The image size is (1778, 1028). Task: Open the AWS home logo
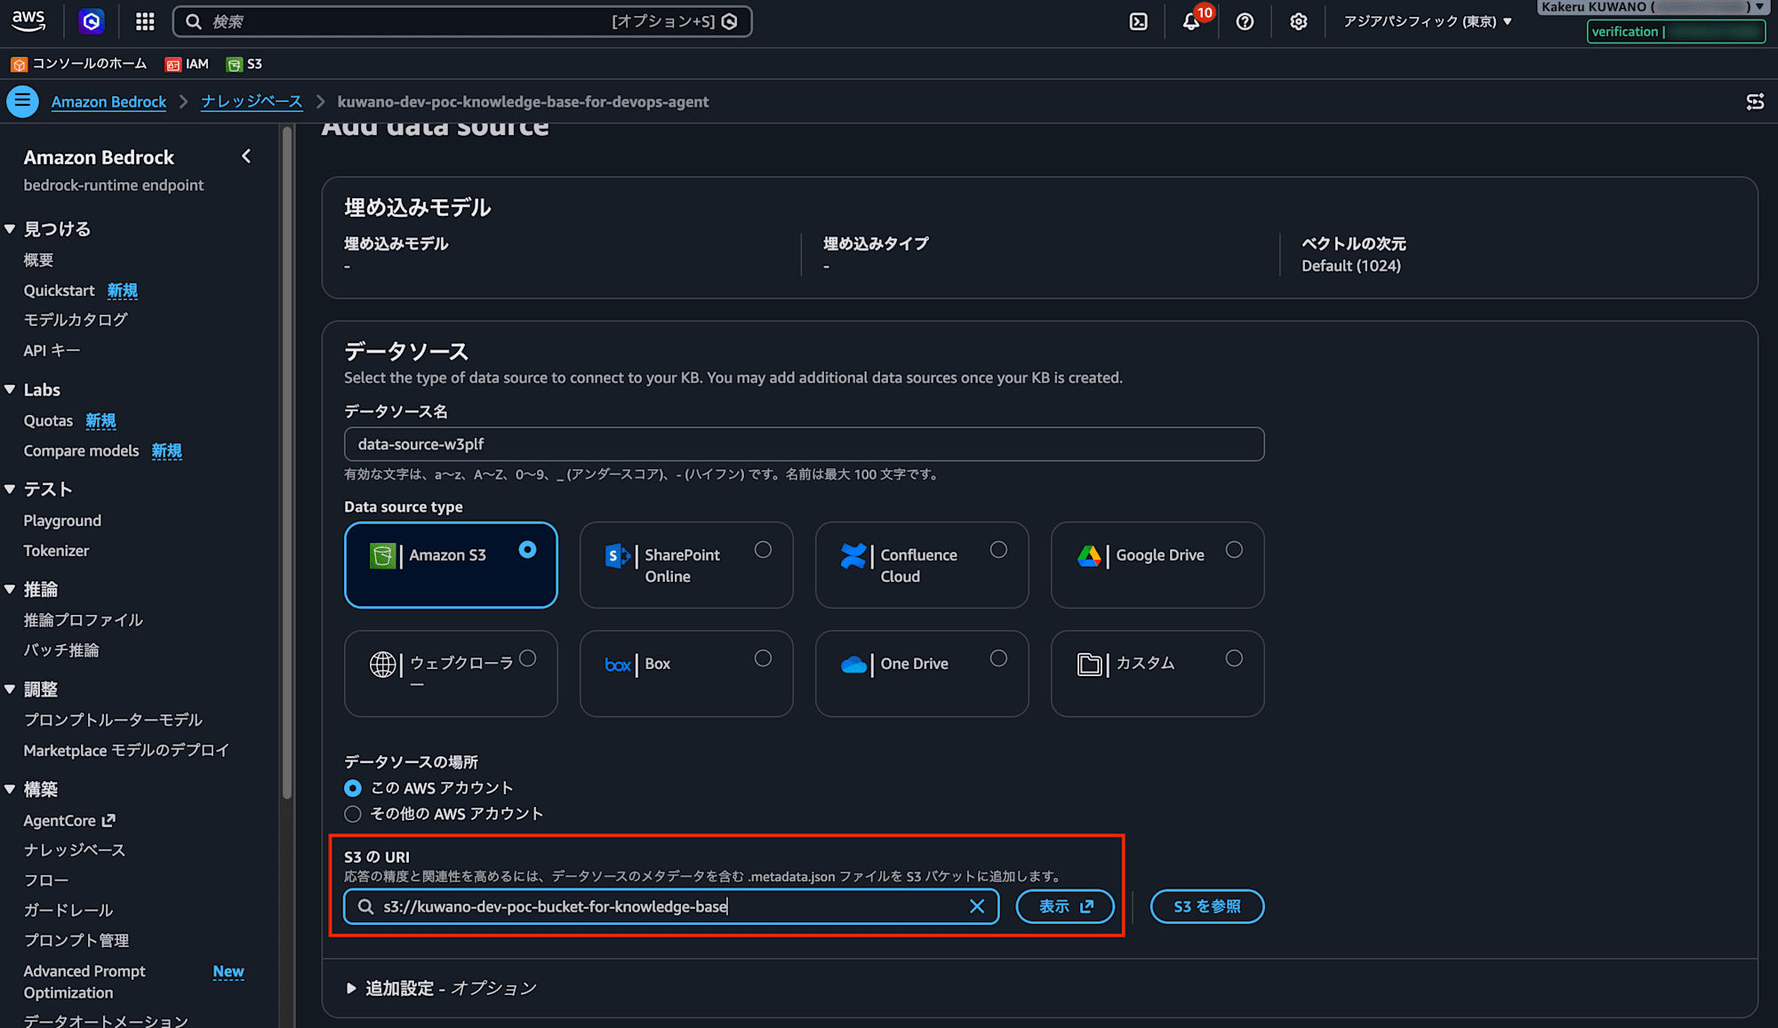[28, 21]
